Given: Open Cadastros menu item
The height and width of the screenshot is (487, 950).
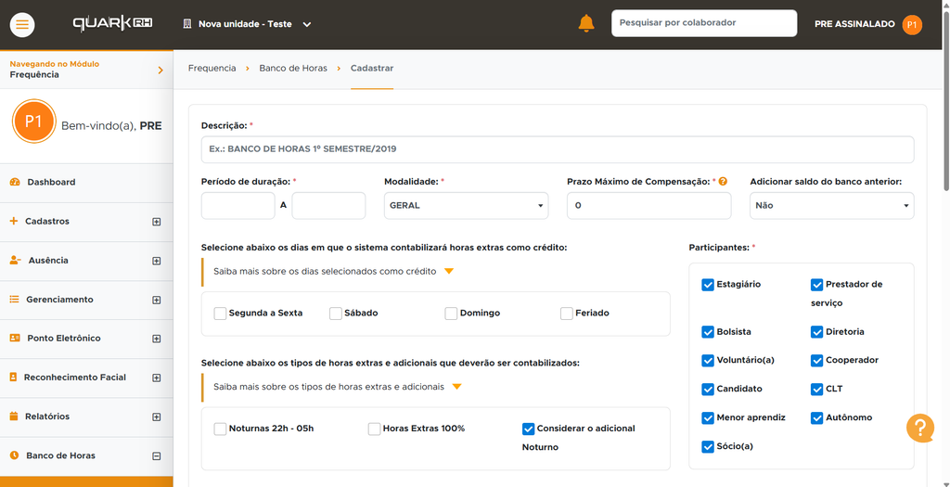Looking at the screenshot, I should tap(86, 222).
